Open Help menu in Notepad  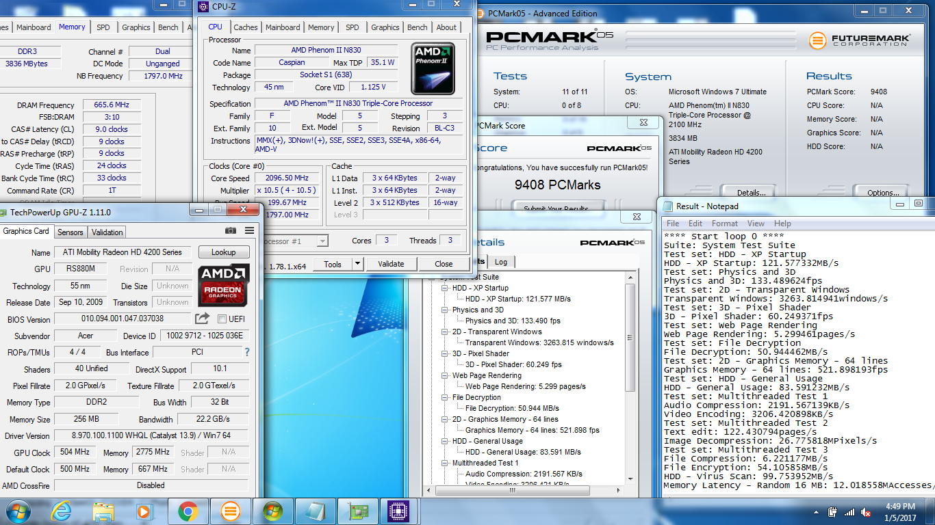click(x=782, y=224)
